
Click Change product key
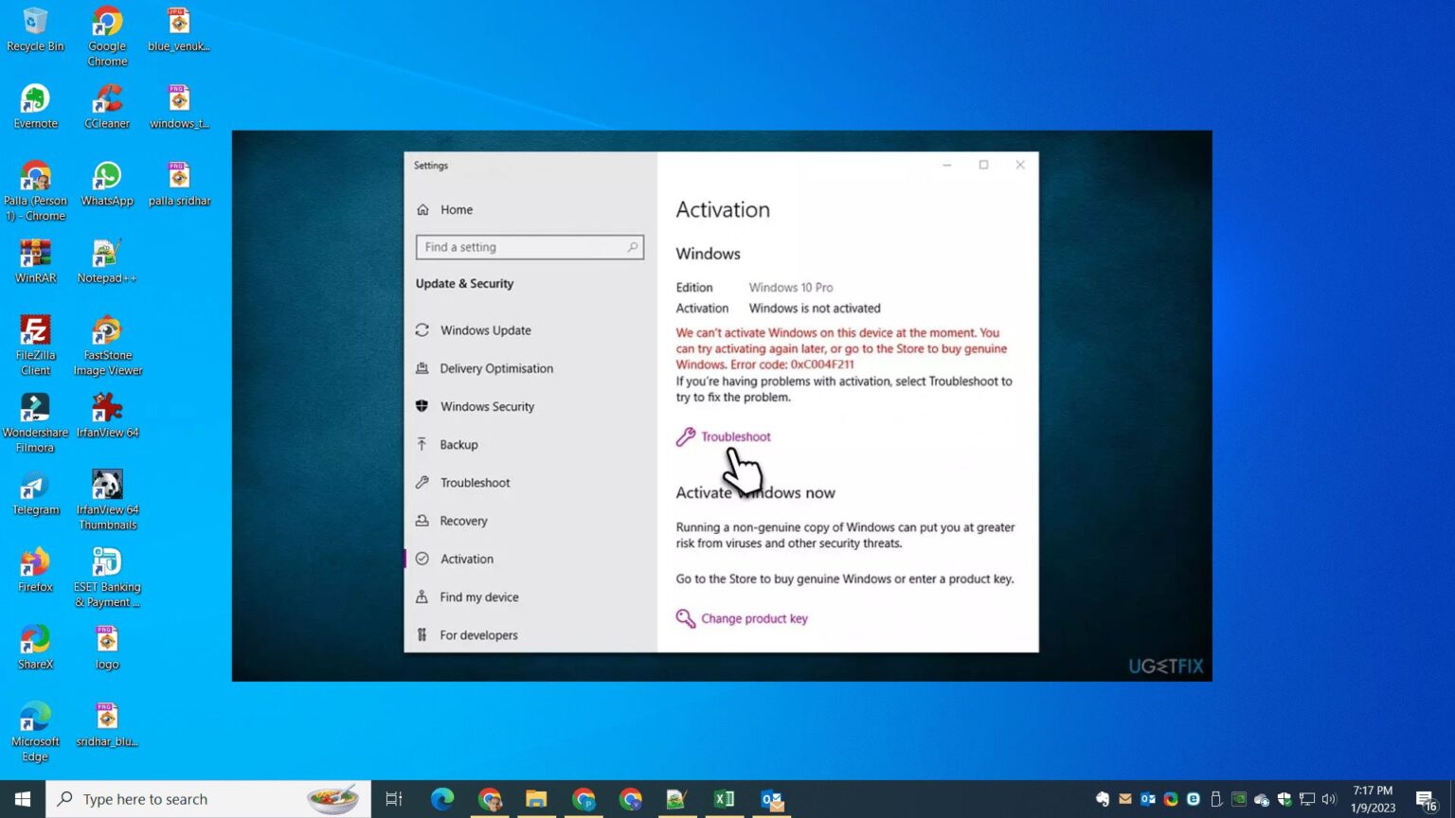pos(753,618)
